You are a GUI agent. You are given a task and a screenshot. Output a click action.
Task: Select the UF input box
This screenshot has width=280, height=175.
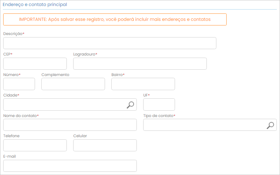click(x=159, y=105)
